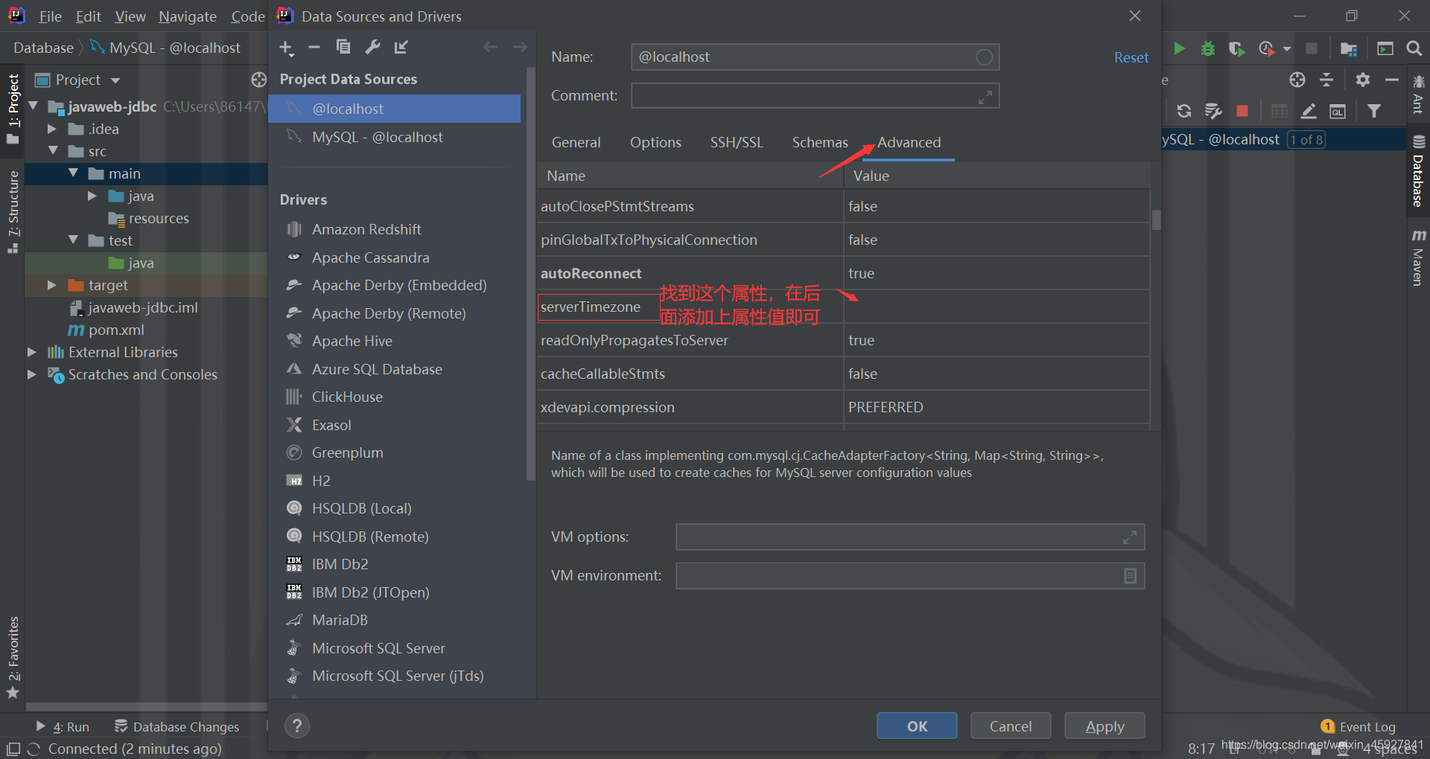Collapse the javaweb-jdbc project node
This screenshot has width=1430, height=759.
click(34, 106)
